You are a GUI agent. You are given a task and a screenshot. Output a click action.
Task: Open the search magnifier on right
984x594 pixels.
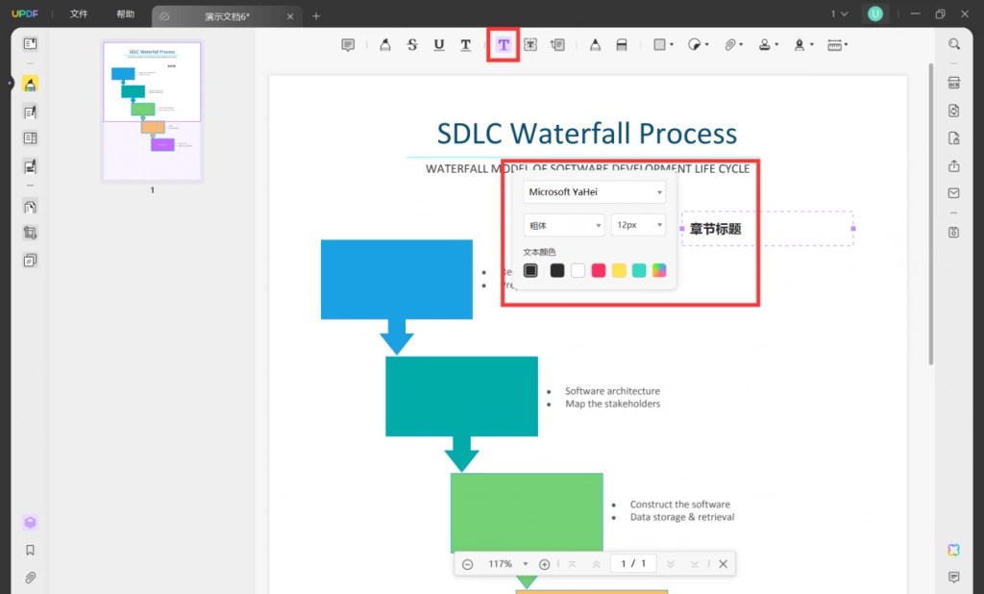click(x=954, y=44)
